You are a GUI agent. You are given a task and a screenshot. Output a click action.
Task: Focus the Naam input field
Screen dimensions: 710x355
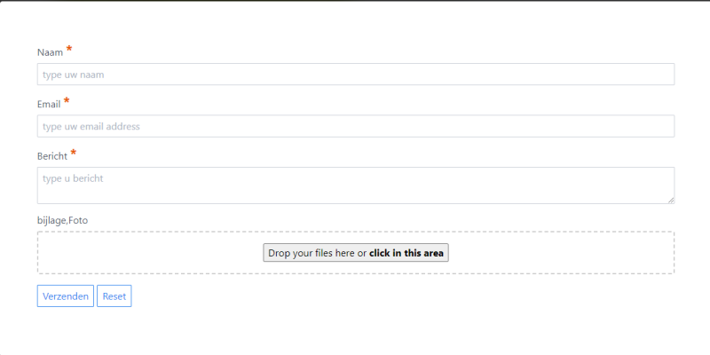pos(355,75)
